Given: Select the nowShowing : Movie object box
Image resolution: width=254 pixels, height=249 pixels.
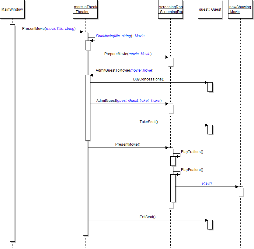Looking at the screenshot, I should (x=240, y=9).
